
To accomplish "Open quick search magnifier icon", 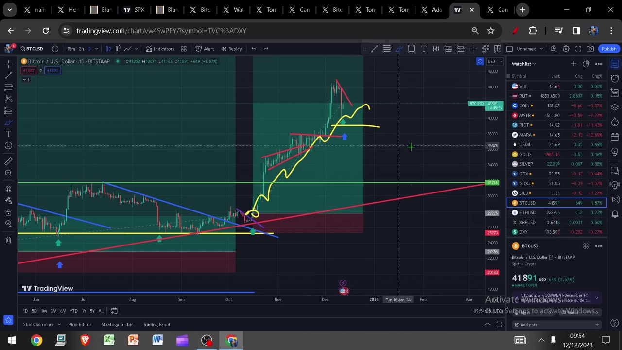I will click(x=553, y=49).
